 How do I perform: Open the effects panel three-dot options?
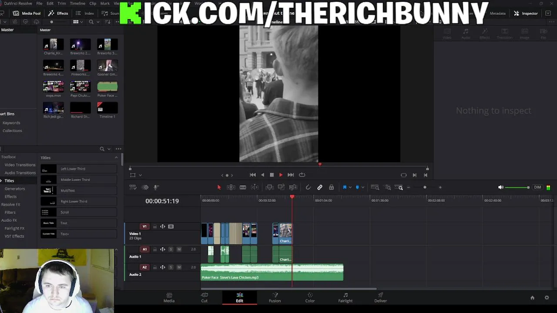click(x=118, y=149)
